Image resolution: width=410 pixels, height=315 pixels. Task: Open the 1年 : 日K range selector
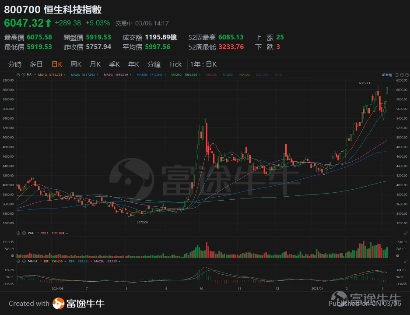(x=203, y=64)
